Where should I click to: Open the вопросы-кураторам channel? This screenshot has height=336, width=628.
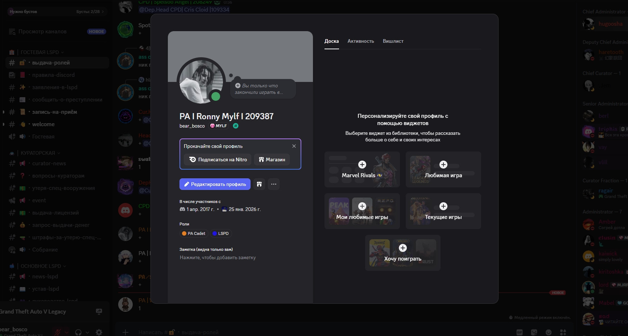[x=57, y=176]
